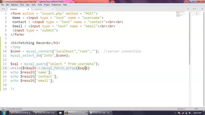The width and height of the screenshot is (205, 115).
Task: Click line number 1 in gutter
Action: click(x=6, y=13)
